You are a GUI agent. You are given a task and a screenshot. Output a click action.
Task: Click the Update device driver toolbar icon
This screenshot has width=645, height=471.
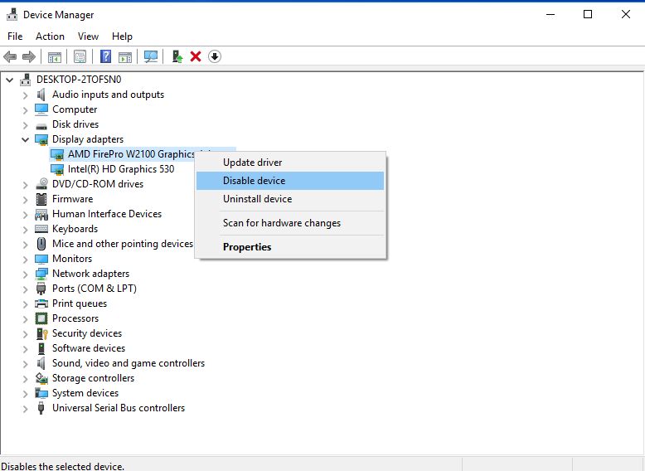177,56
